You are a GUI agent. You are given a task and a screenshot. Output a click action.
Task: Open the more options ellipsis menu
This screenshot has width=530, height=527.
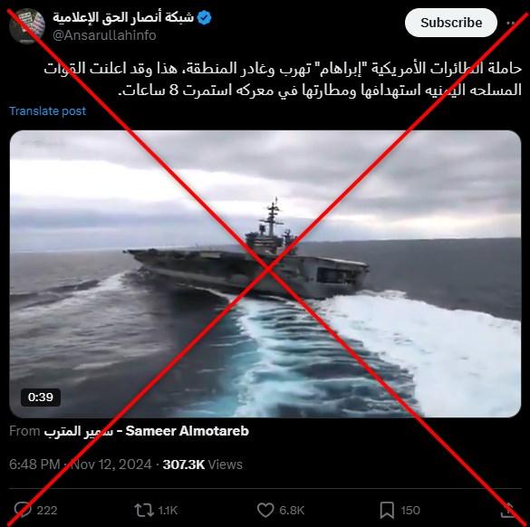[511, 23]
